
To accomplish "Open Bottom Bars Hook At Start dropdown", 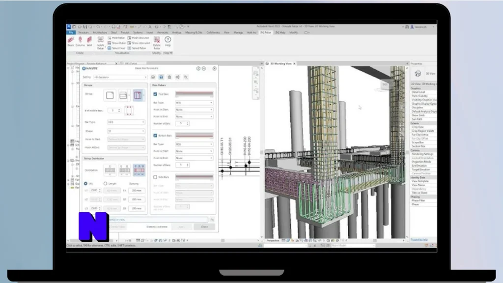I will point(194,151).
